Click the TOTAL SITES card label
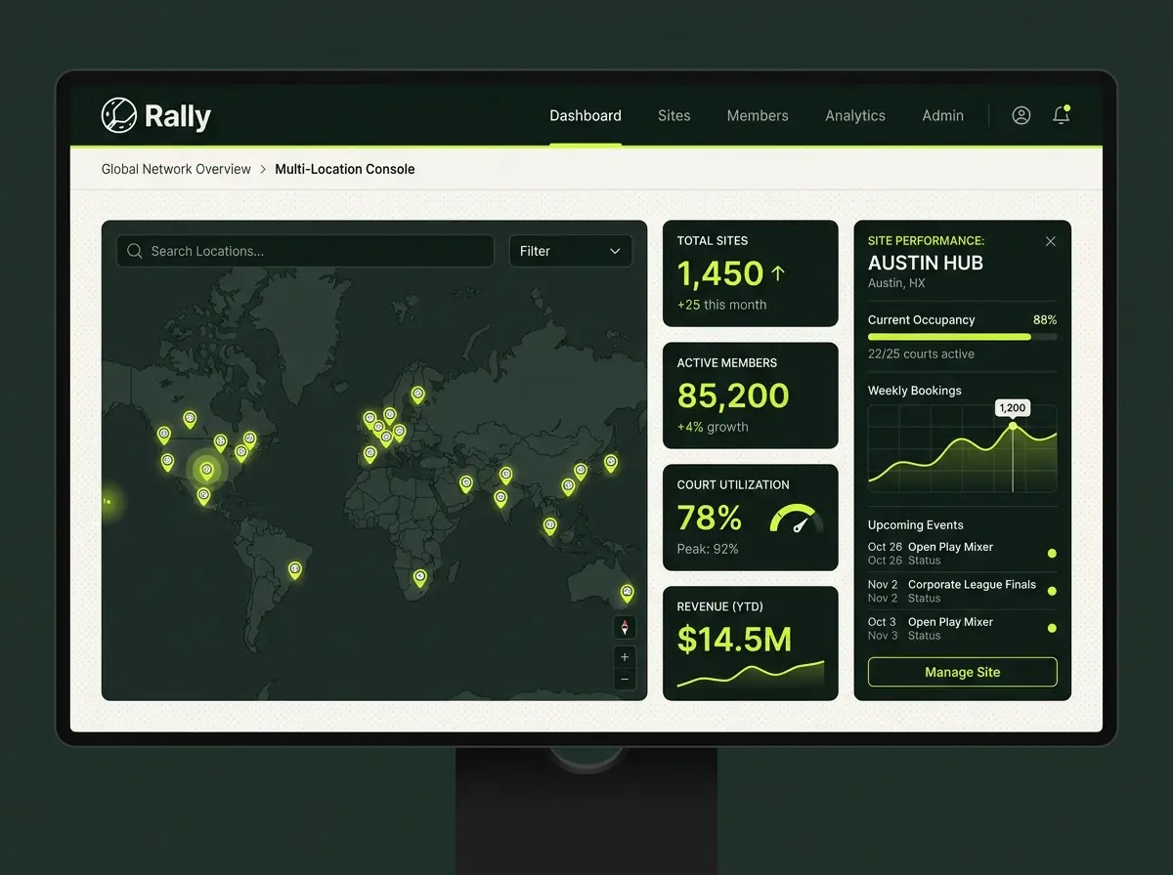Viewport: 1173px width, 875px height. 713,240
